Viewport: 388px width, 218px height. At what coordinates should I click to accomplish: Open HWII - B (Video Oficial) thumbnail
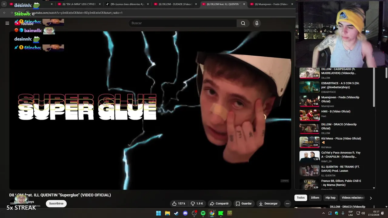tap(309, 115)
